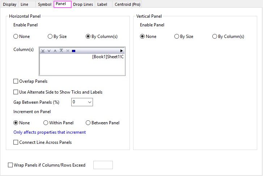This screenshot has height=176, width=263.
Task: Switch to the Symbol tab
Action: click(44, 4)
